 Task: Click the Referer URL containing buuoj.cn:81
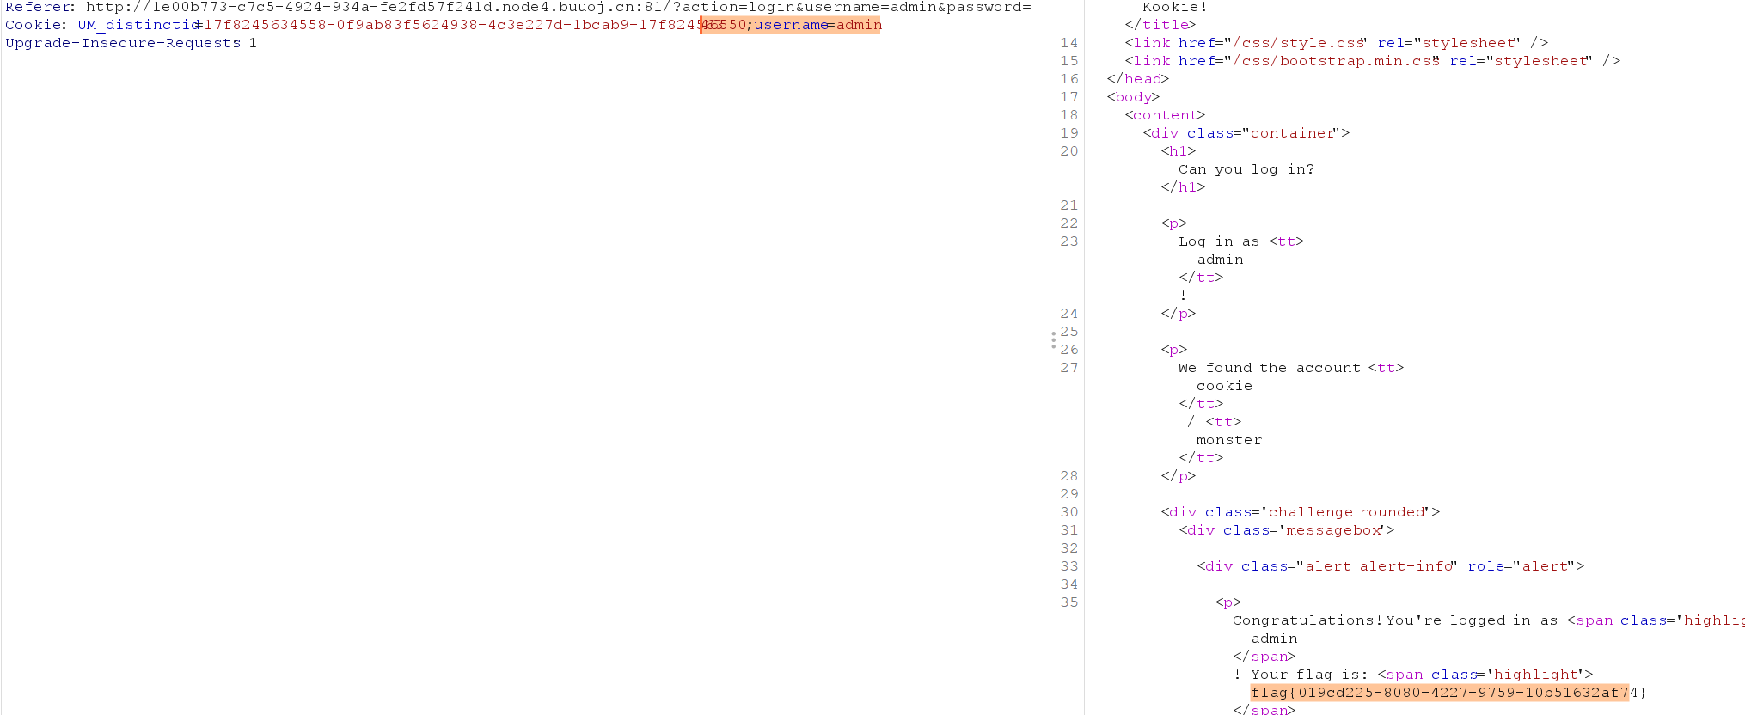click(x=558, y=7)
